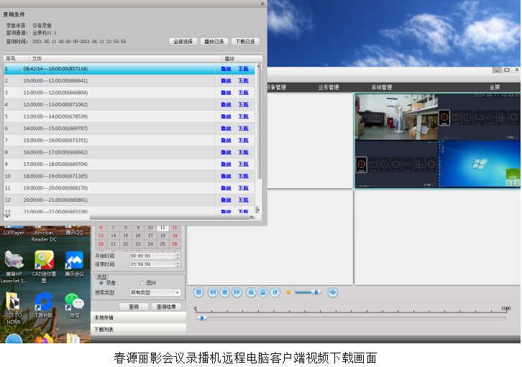
Task: Open the 系统管理 menu tab
Action: pos(381,88)
